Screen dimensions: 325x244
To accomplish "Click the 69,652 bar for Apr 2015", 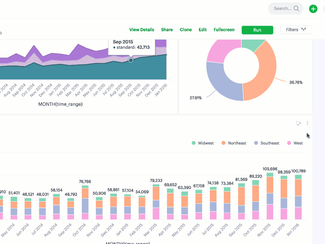I will [x=170, y=204].
